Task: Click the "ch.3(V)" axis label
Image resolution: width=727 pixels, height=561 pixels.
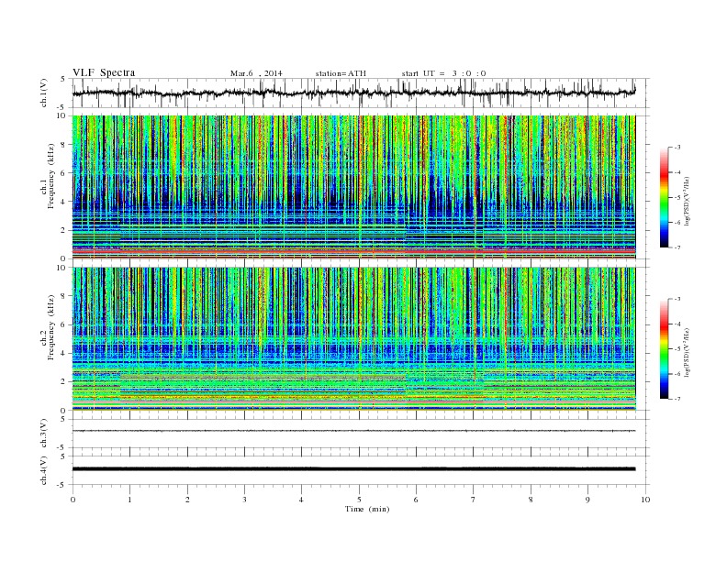Action: pos(44,434)
